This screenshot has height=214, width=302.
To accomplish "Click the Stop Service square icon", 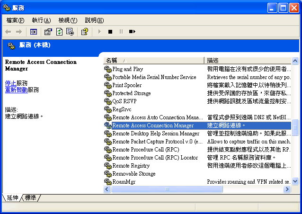I will [110, 31].
